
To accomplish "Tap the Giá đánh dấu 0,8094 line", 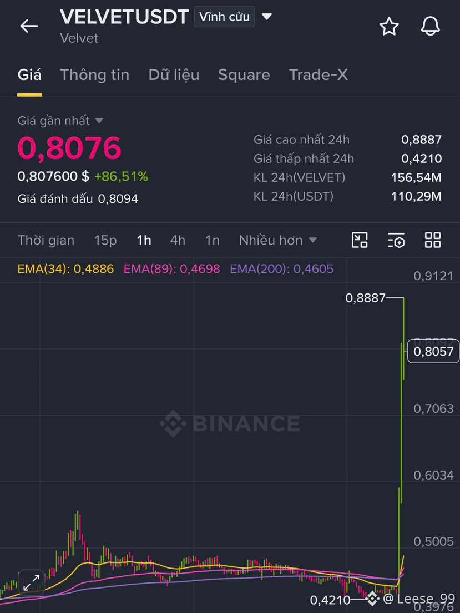I will click(x=78, y=198).
